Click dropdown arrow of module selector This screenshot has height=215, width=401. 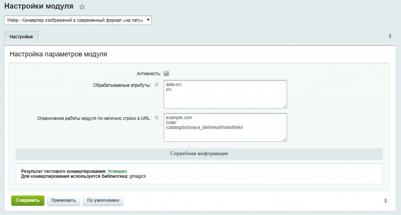pos(148,20)
